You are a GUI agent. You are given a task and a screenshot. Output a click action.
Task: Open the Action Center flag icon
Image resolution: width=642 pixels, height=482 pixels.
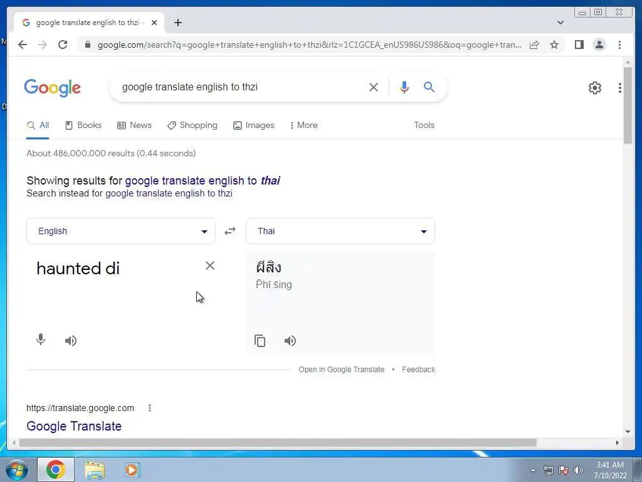pyautogui.click(x=564, y=470)
